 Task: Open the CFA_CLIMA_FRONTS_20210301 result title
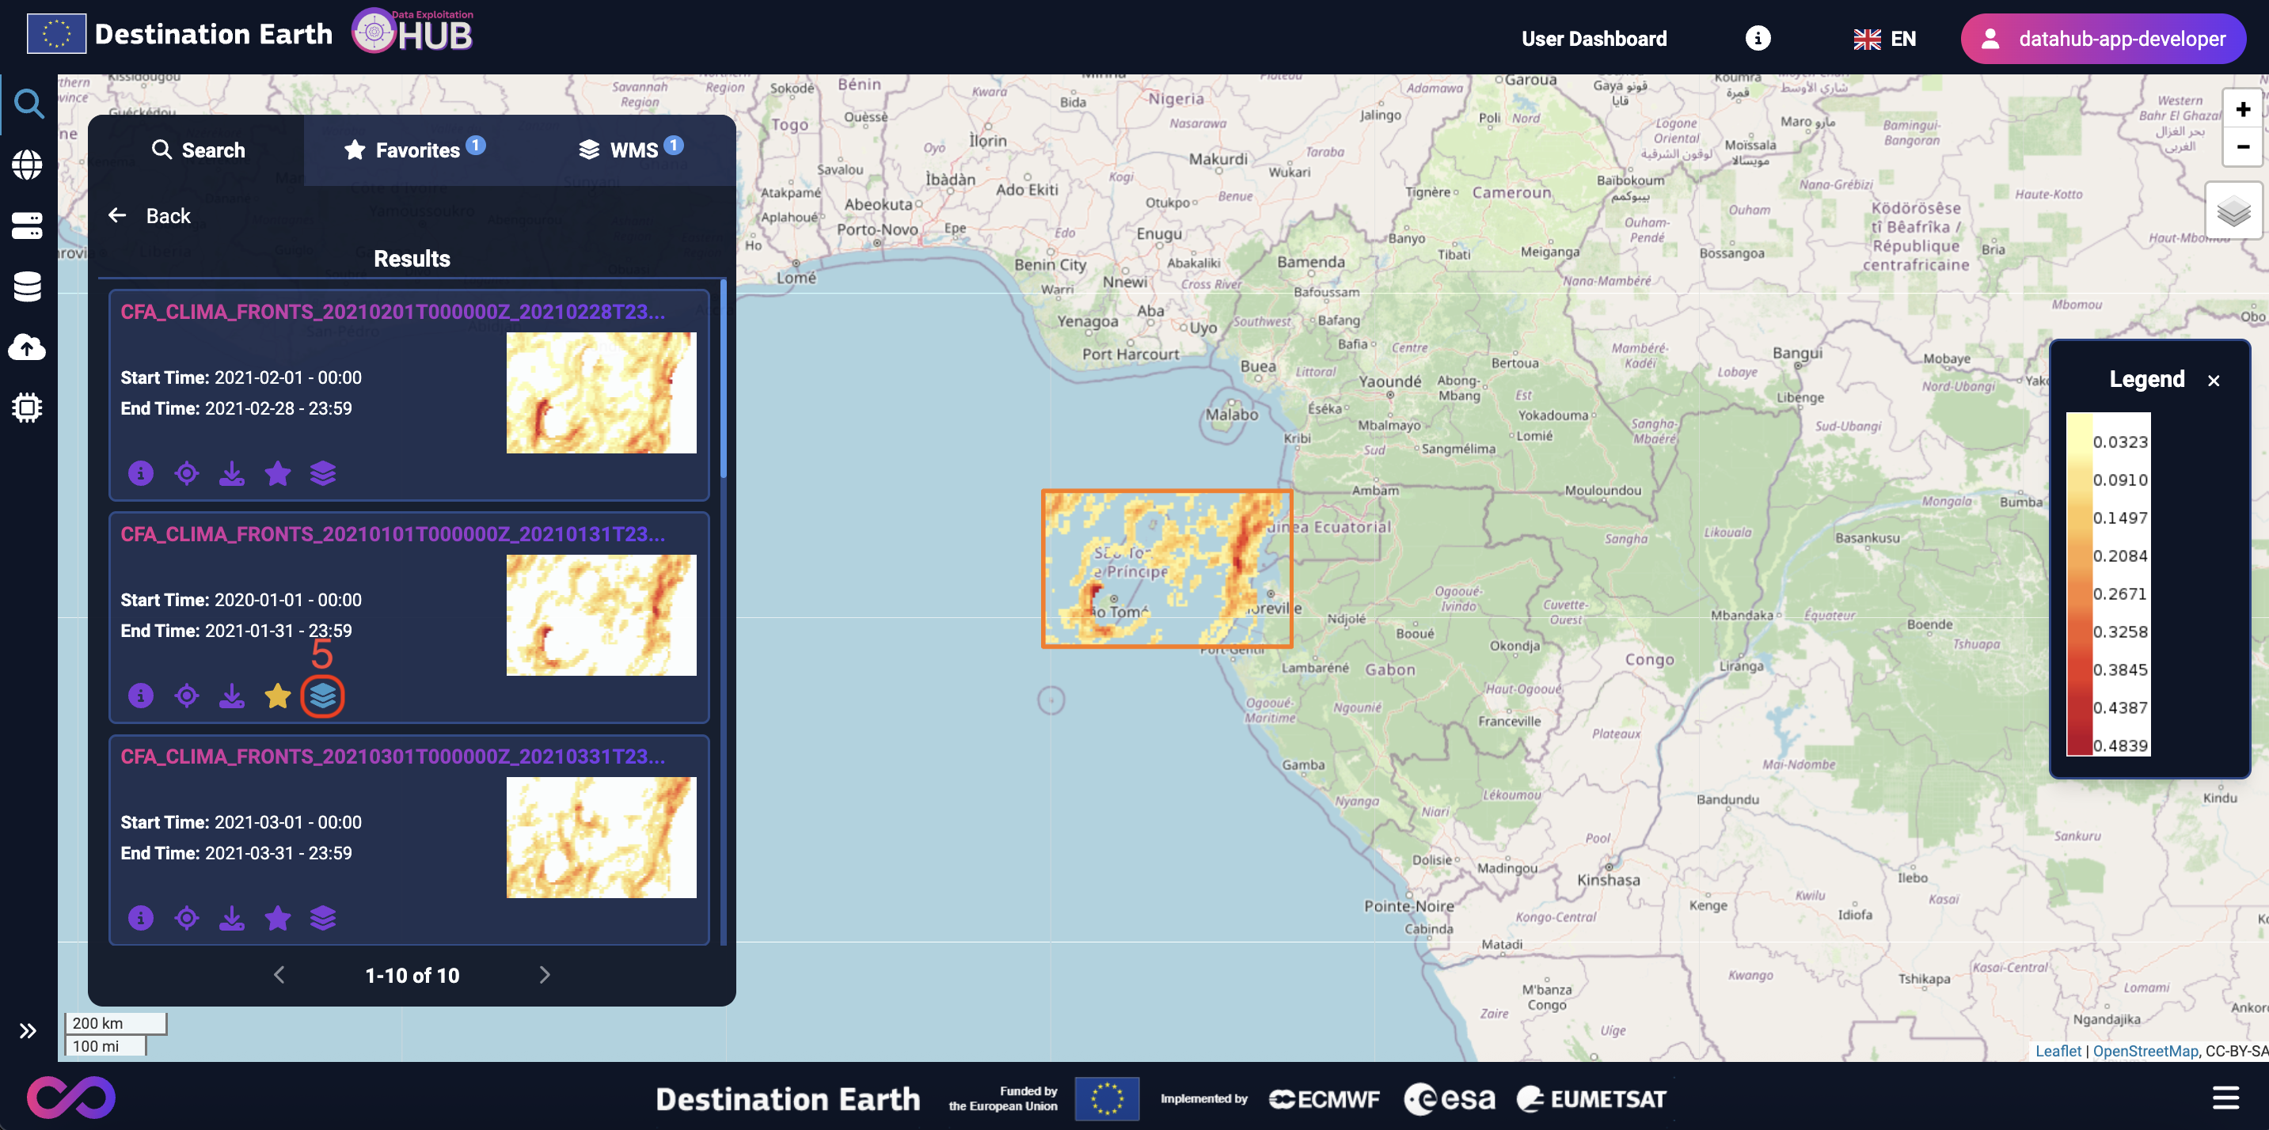point(393,756)
